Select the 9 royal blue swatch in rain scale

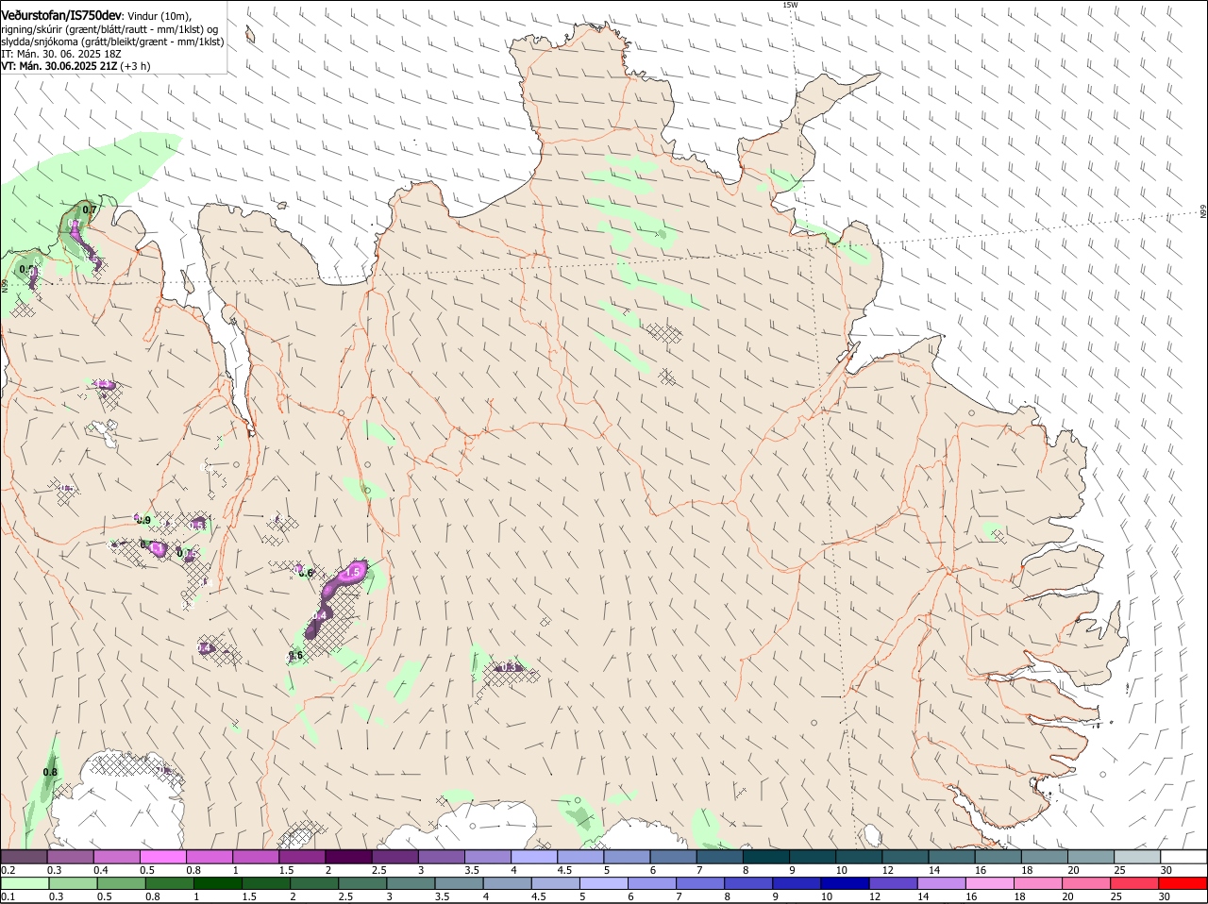click(797, 883)
